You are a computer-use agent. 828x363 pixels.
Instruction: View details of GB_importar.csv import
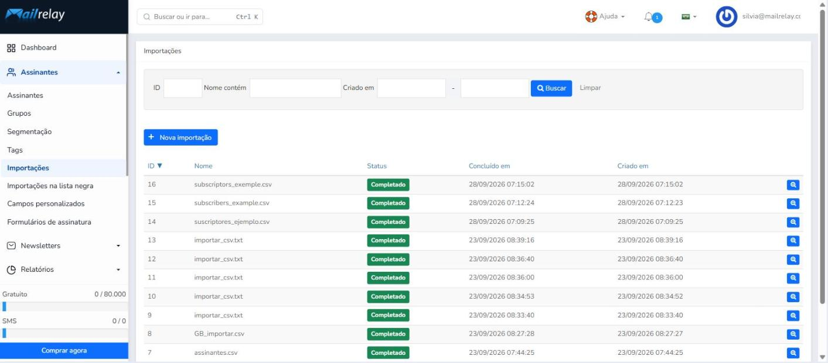pyautogui.click(x=793, y=334)
